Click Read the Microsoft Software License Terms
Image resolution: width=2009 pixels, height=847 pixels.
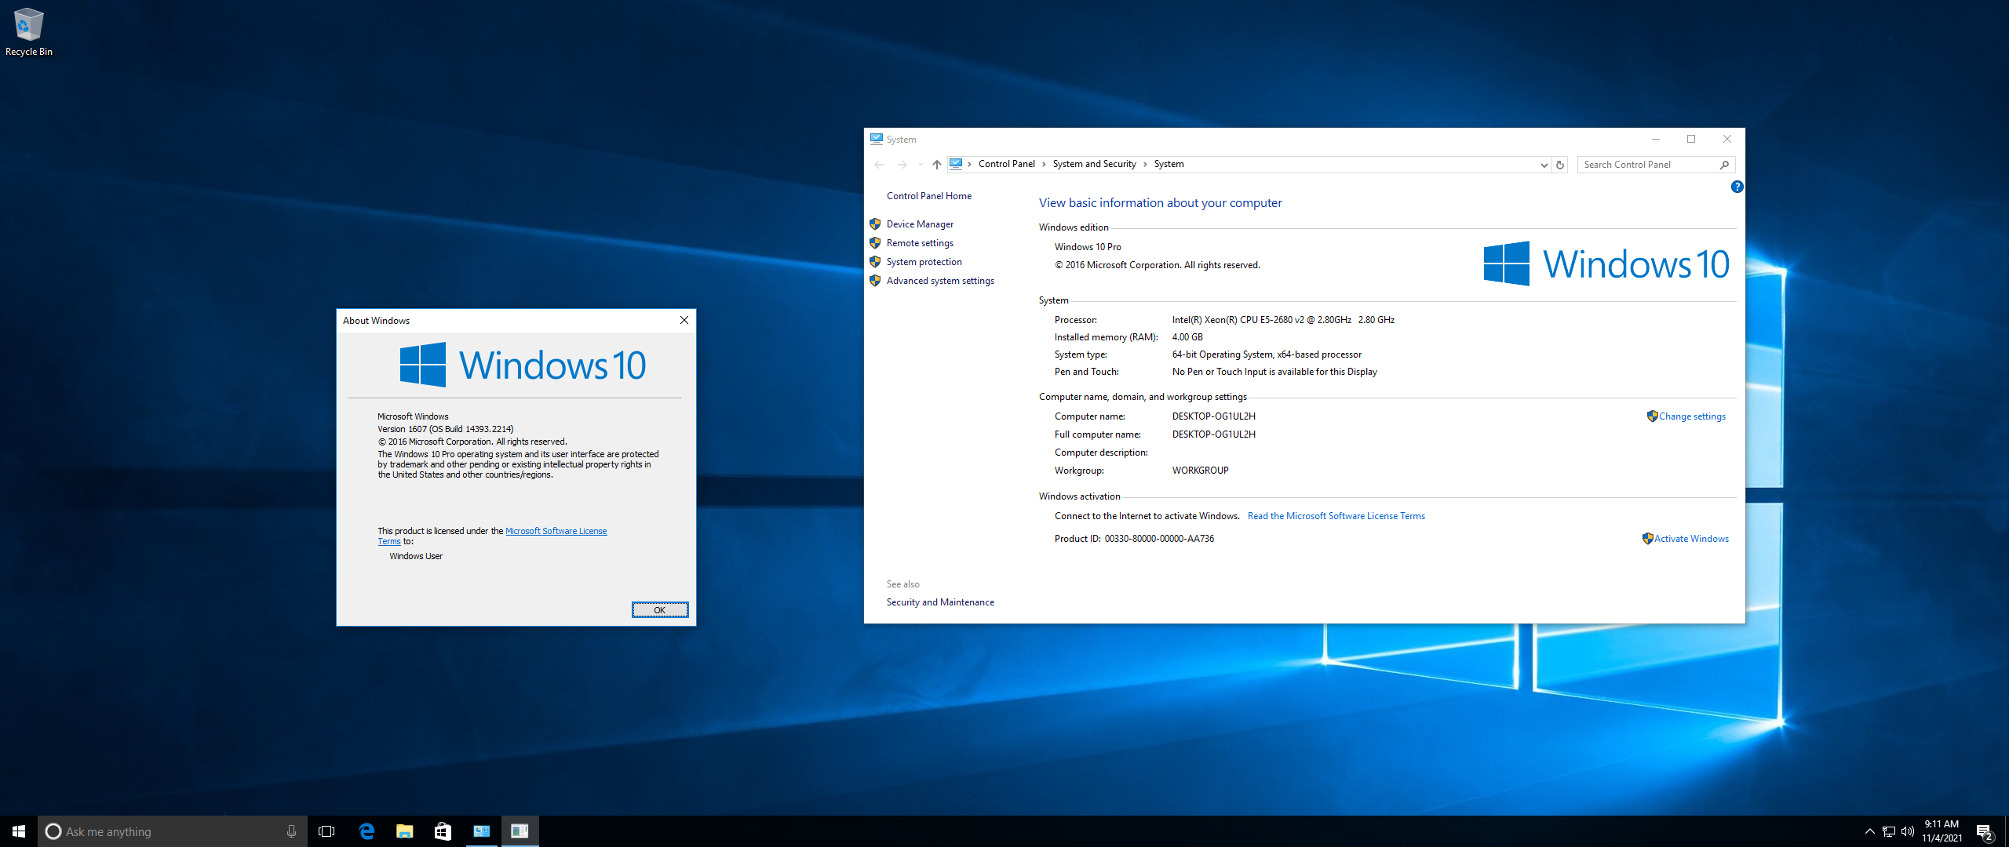tap(1336, 516)
